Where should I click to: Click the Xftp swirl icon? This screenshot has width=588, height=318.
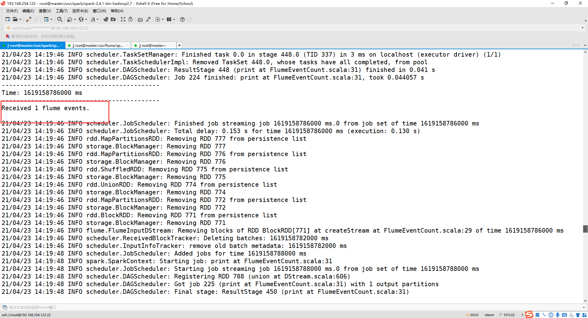point(106,19)
